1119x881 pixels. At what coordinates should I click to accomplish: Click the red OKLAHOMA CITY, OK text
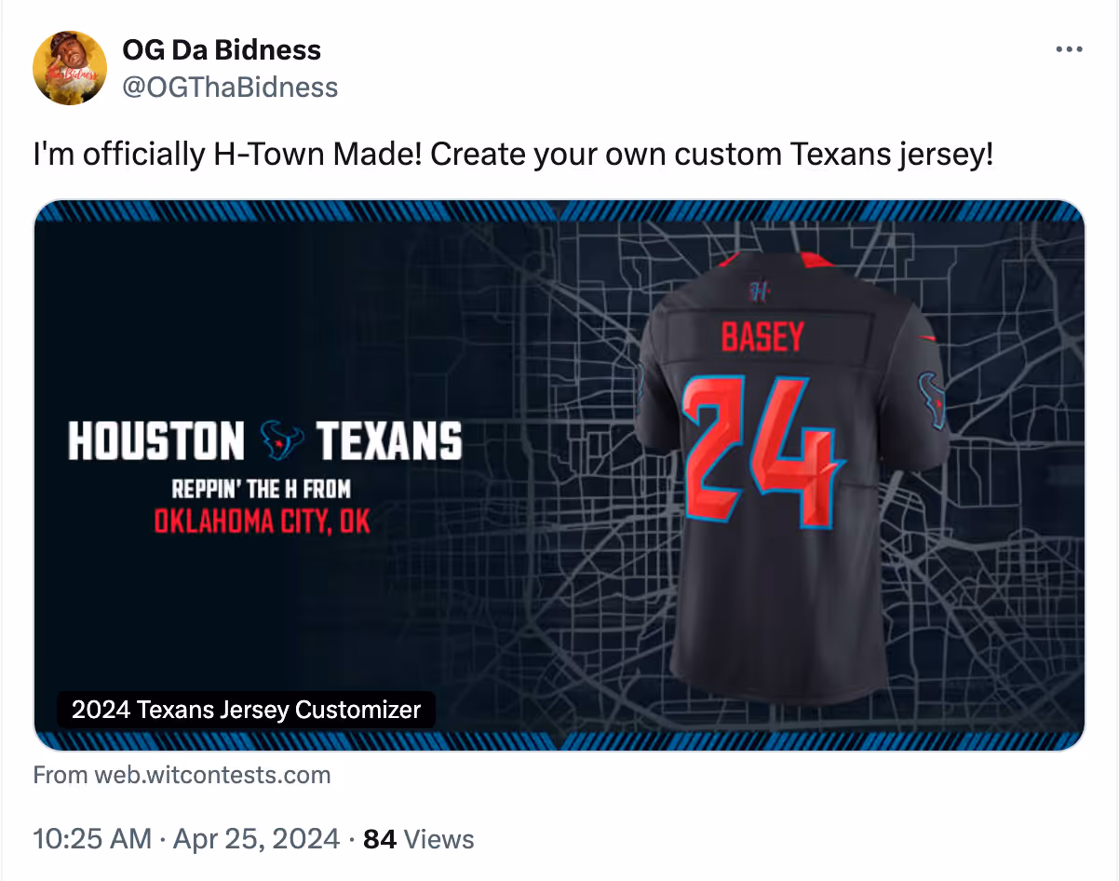pos(262,521)
